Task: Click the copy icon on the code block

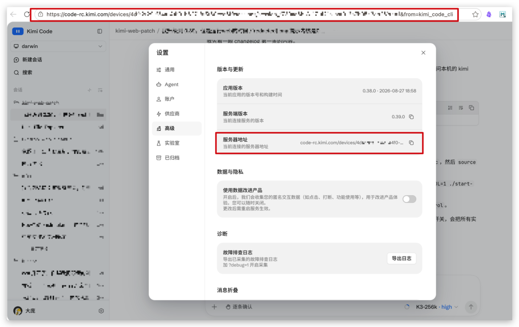Action: pos(471,108)
